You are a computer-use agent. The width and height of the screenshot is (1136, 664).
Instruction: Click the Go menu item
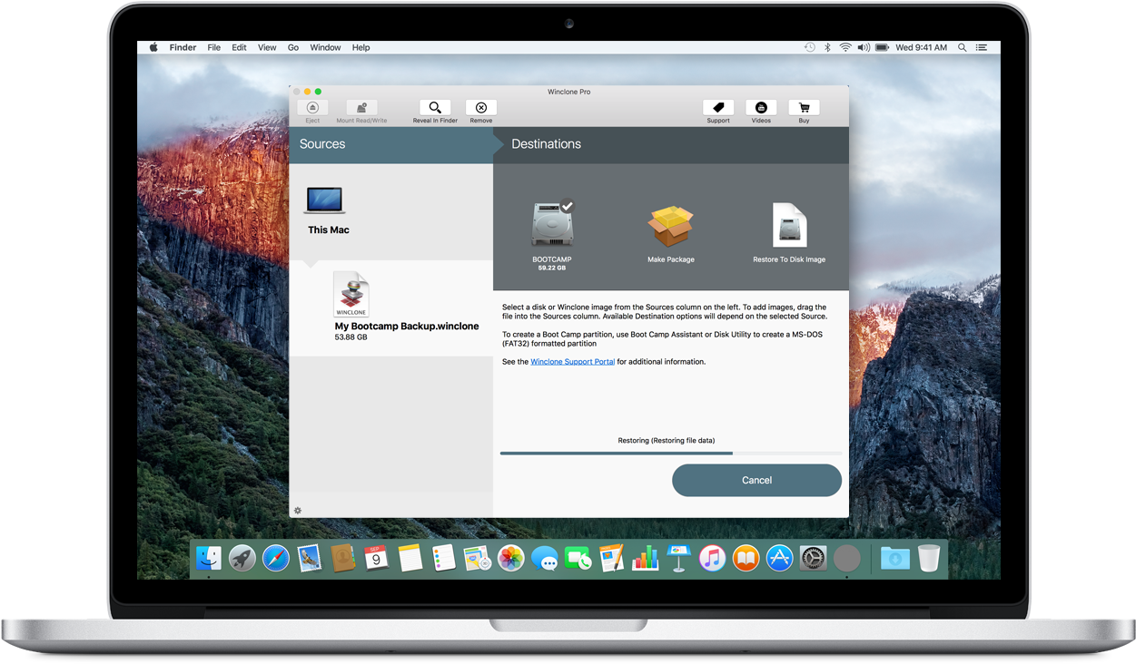click(x=292, y=46)
